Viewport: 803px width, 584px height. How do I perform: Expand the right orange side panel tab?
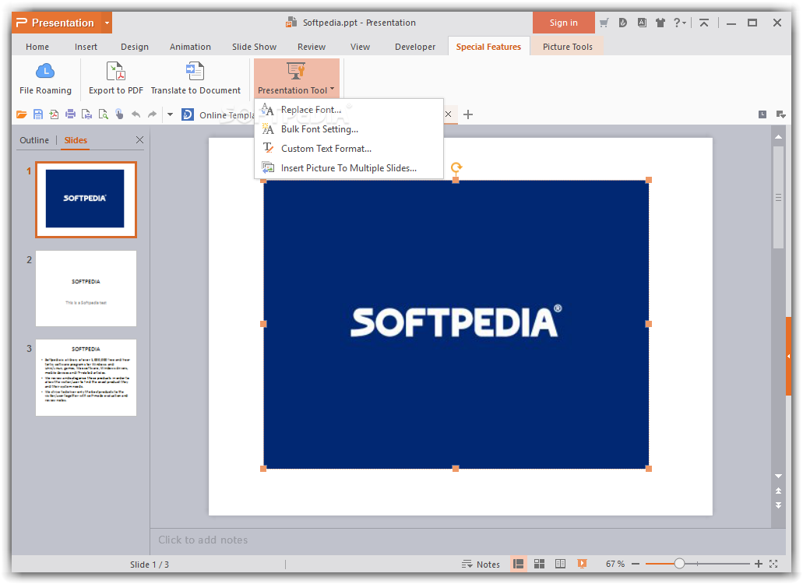789,356
